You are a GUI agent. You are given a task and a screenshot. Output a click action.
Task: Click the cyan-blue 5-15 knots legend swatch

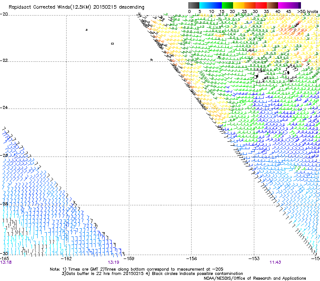(x=211, y=5)
